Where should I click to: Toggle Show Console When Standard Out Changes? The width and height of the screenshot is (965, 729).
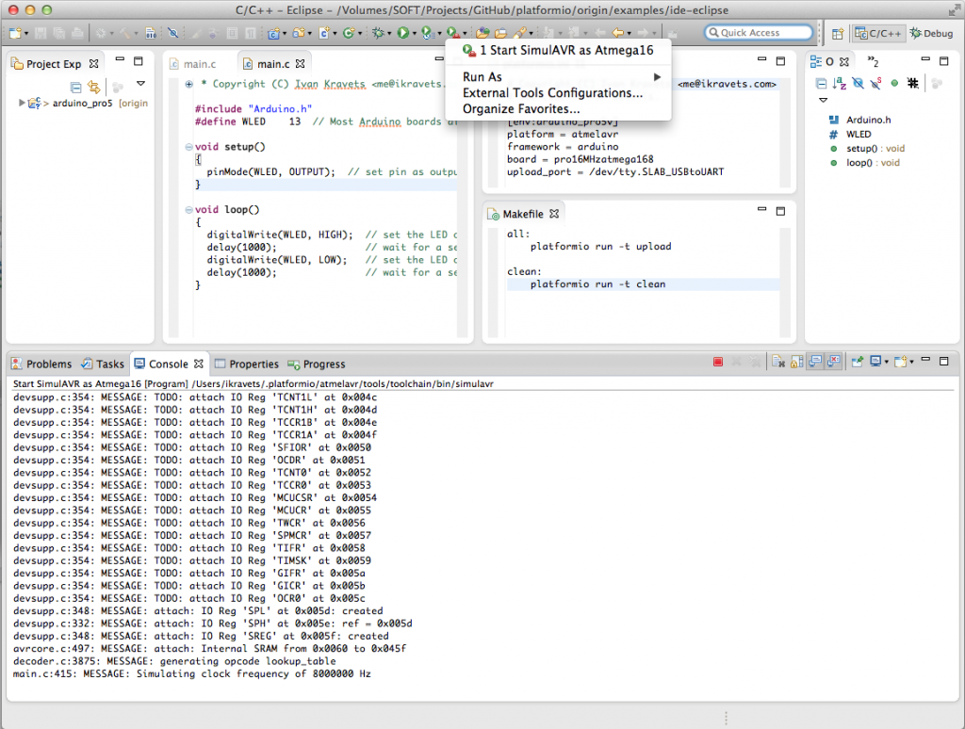tap(815, 362)
